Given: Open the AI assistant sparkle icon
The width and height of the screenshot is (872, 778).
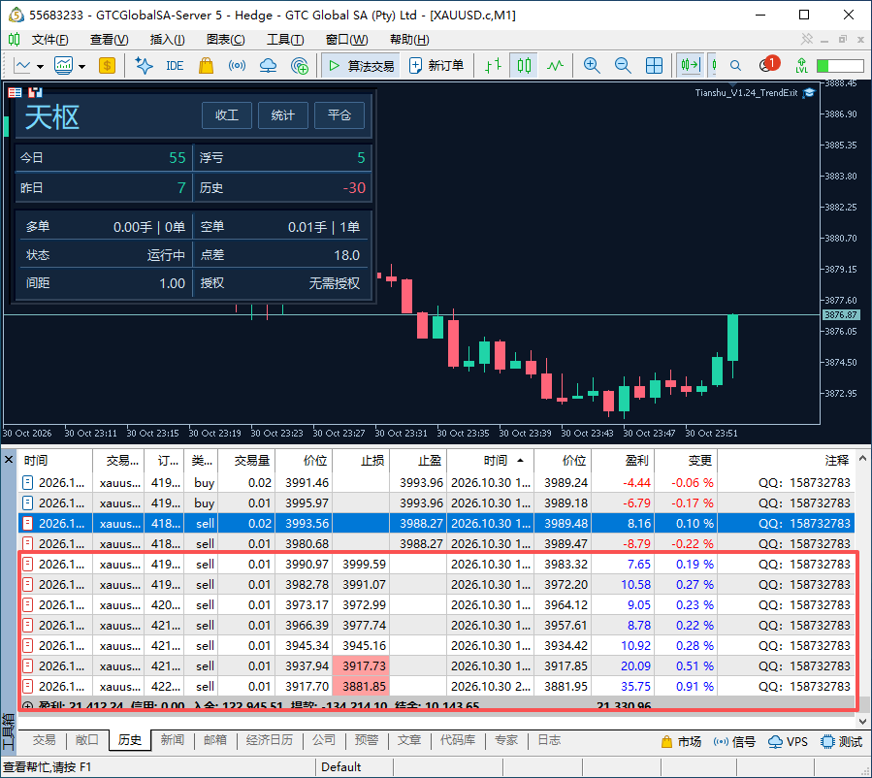Looking at the screenshot, I should 144,66.
